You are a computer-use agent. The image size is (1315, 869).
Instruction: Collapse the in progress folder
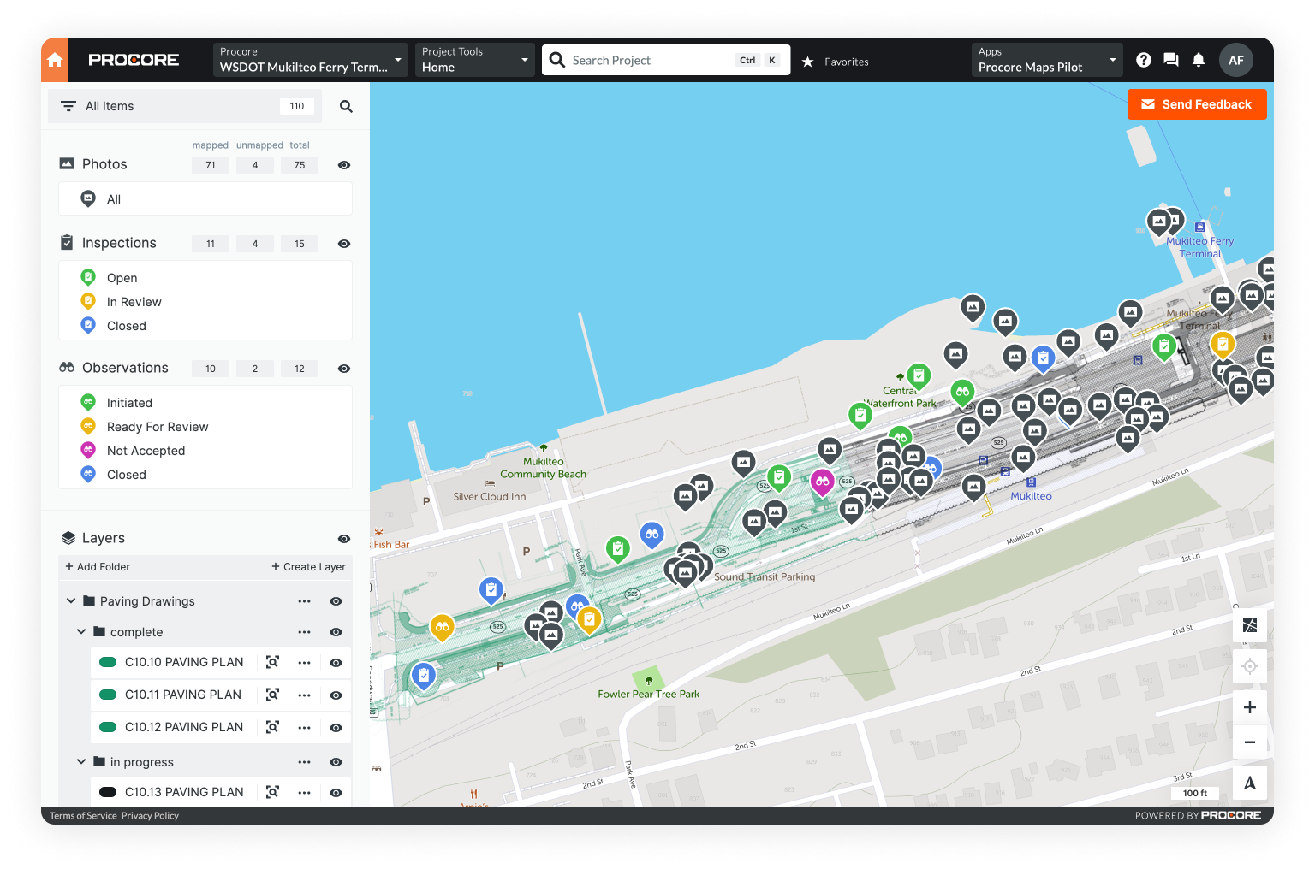coord(81,762)
